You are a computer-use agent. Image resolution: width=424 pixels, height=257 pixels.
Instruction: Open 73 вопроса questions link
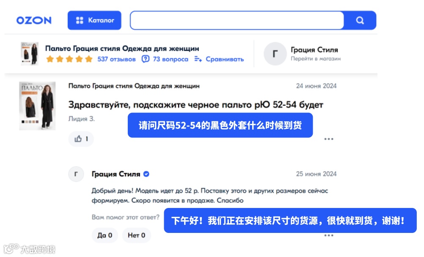pyautogui.click(x=171, y=59)
